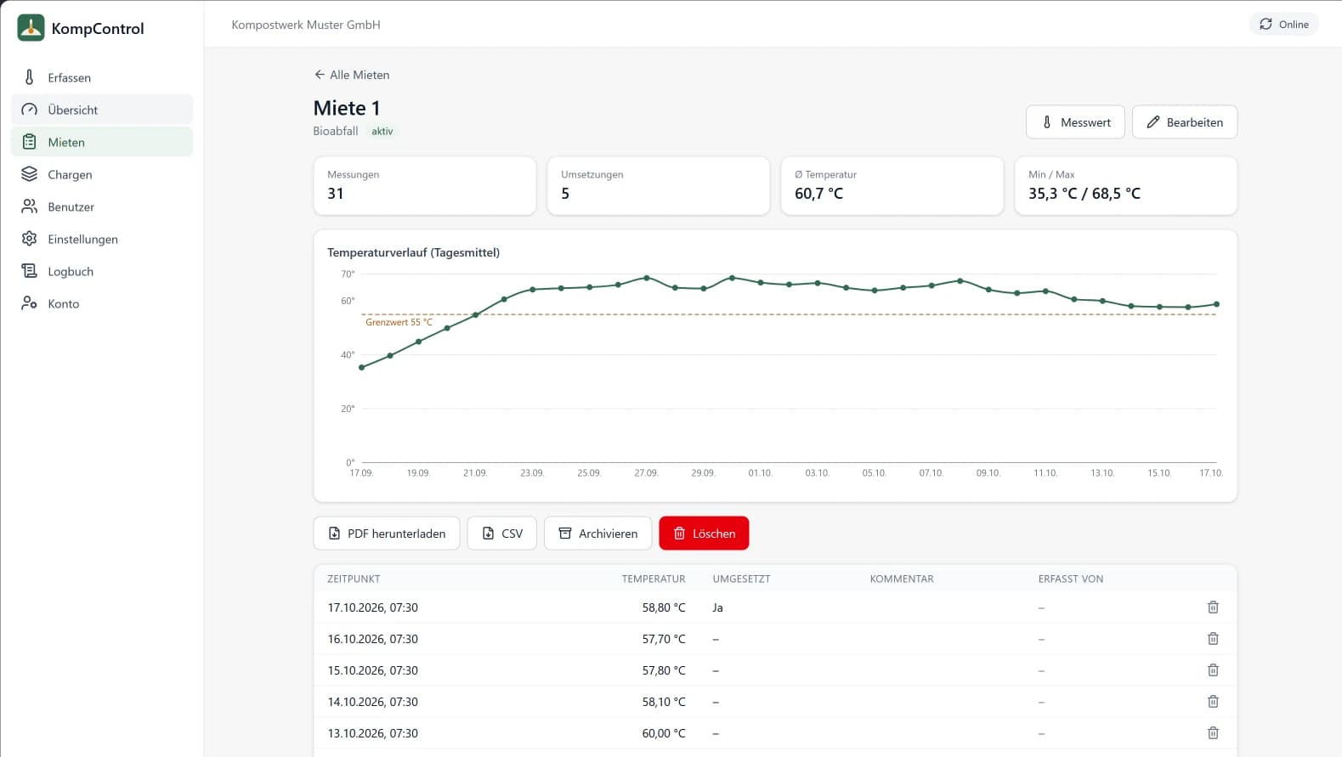Click the red Löschen button
1342x757 pixels.
(704, 534)
